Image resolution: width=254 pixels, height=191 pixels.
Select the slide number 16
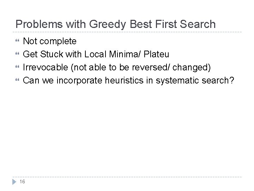(22, 181)
